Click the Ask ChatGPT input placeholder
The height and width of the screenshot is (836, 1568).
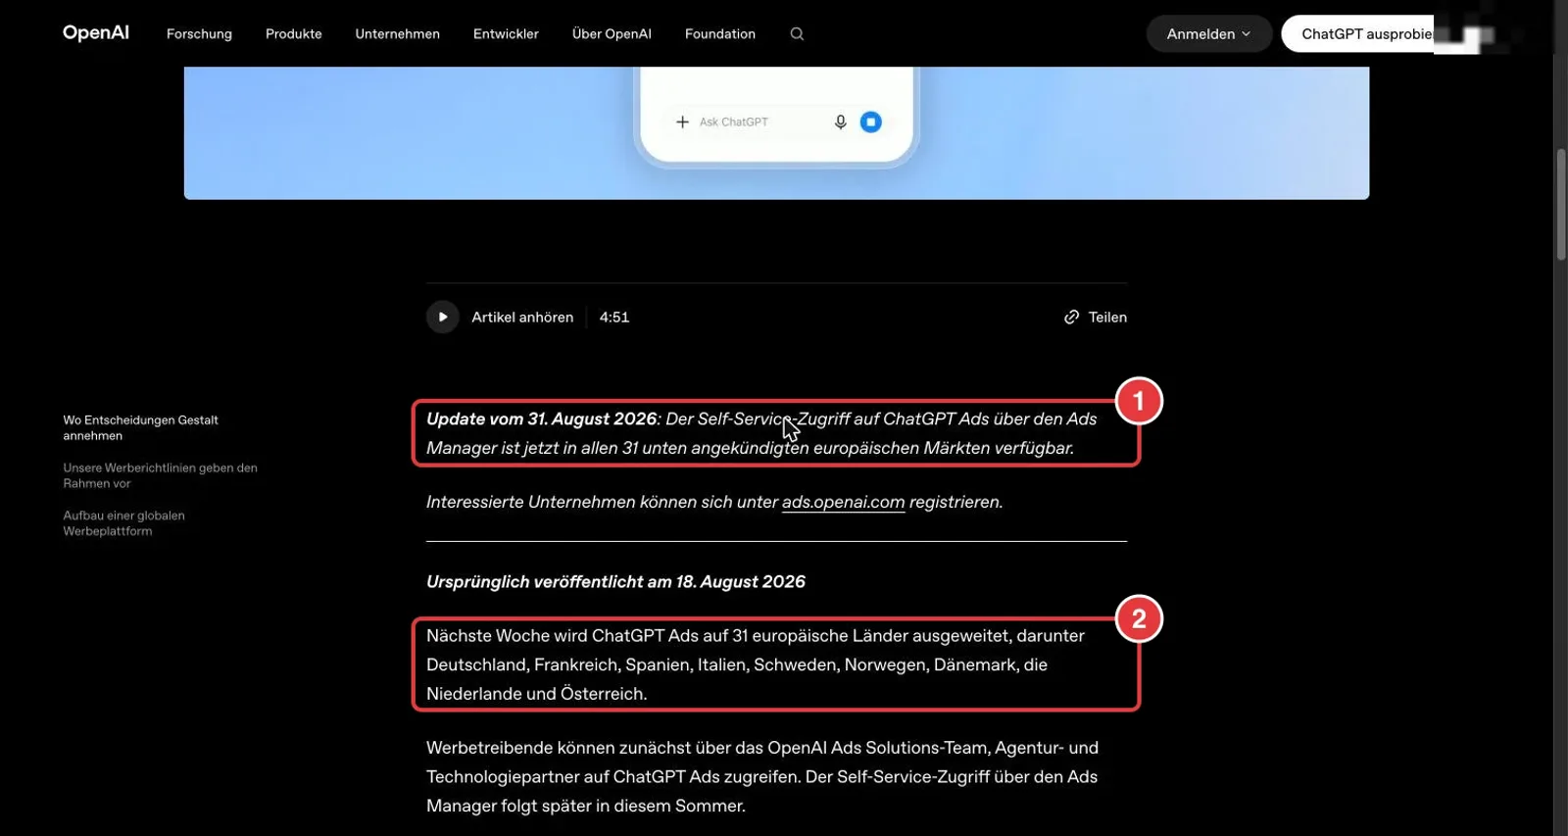click(734, 122)
